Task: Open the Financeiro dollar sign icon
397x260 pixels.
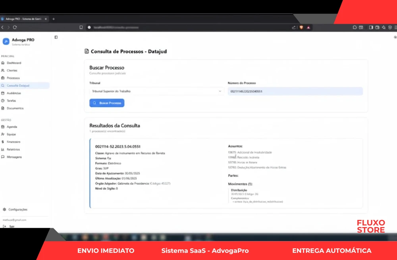Action: click(x=3, y=142)
